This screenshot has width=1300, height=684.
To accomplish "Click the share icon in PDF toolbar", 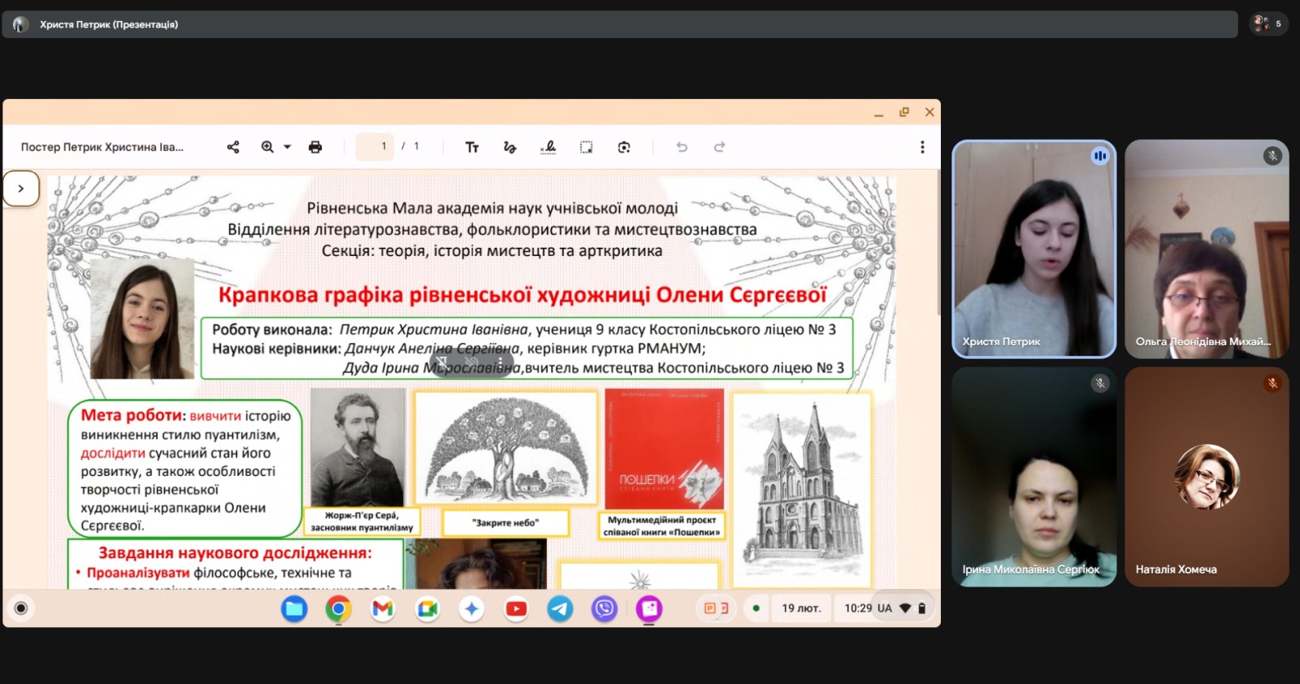I will (x=233, y=147).
